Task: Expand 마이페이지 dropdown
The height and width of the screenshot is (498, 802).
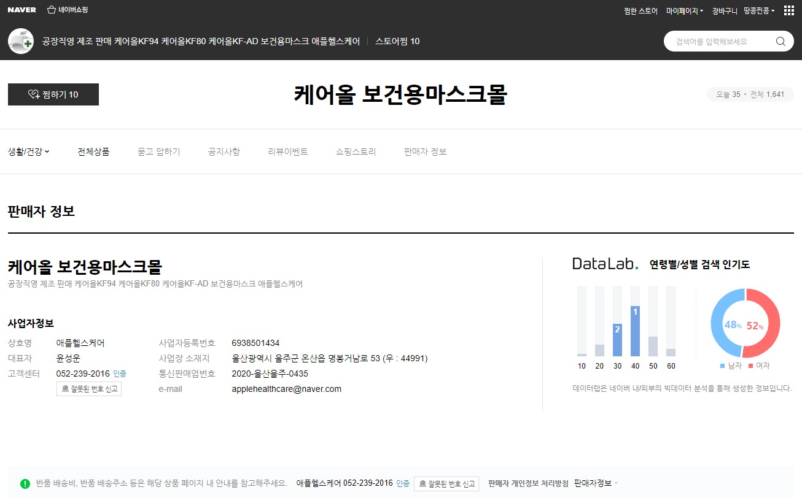Action: pyautogui.click(x=685, y=11)
